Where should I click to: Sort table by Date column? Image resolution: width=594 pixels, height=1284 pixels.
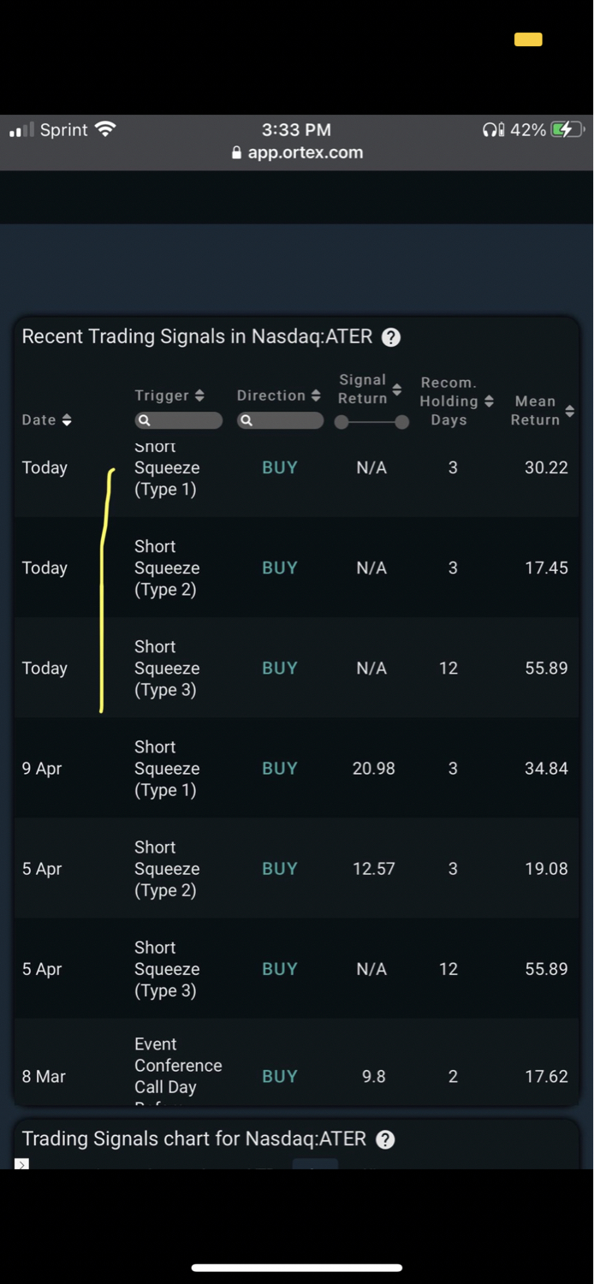(67, 419)
